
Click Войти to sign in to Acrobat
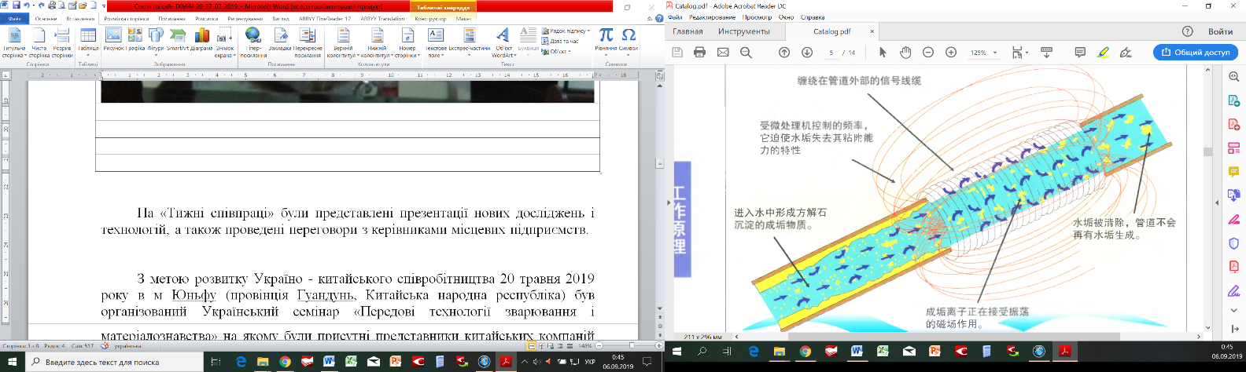pos(1220,31)
